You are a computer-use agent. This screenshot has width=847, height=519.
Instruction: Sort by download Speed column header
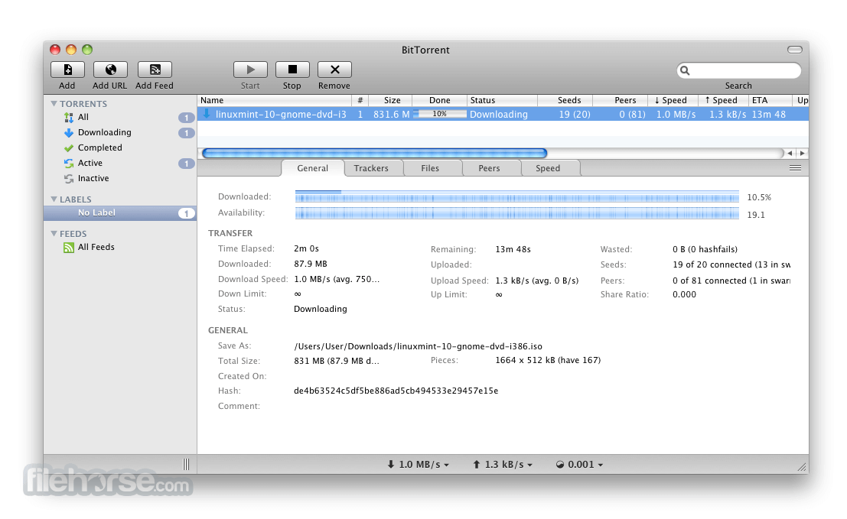pos(673,100)
